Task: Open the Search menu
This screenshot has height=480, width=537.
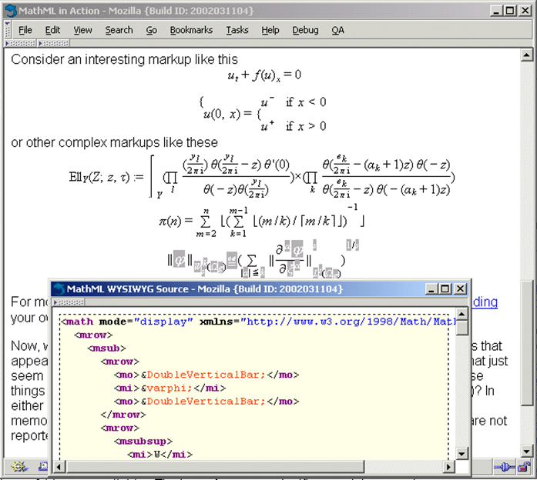Action: click(x=119, y=30)
